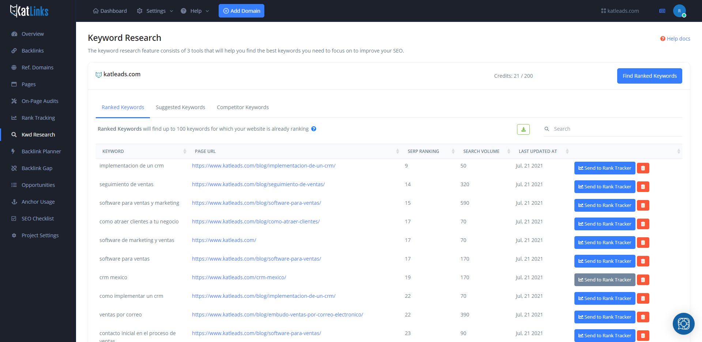Open implementacion-de-un-crm URL for 'implementacion de un crm'

click(264, 166)
